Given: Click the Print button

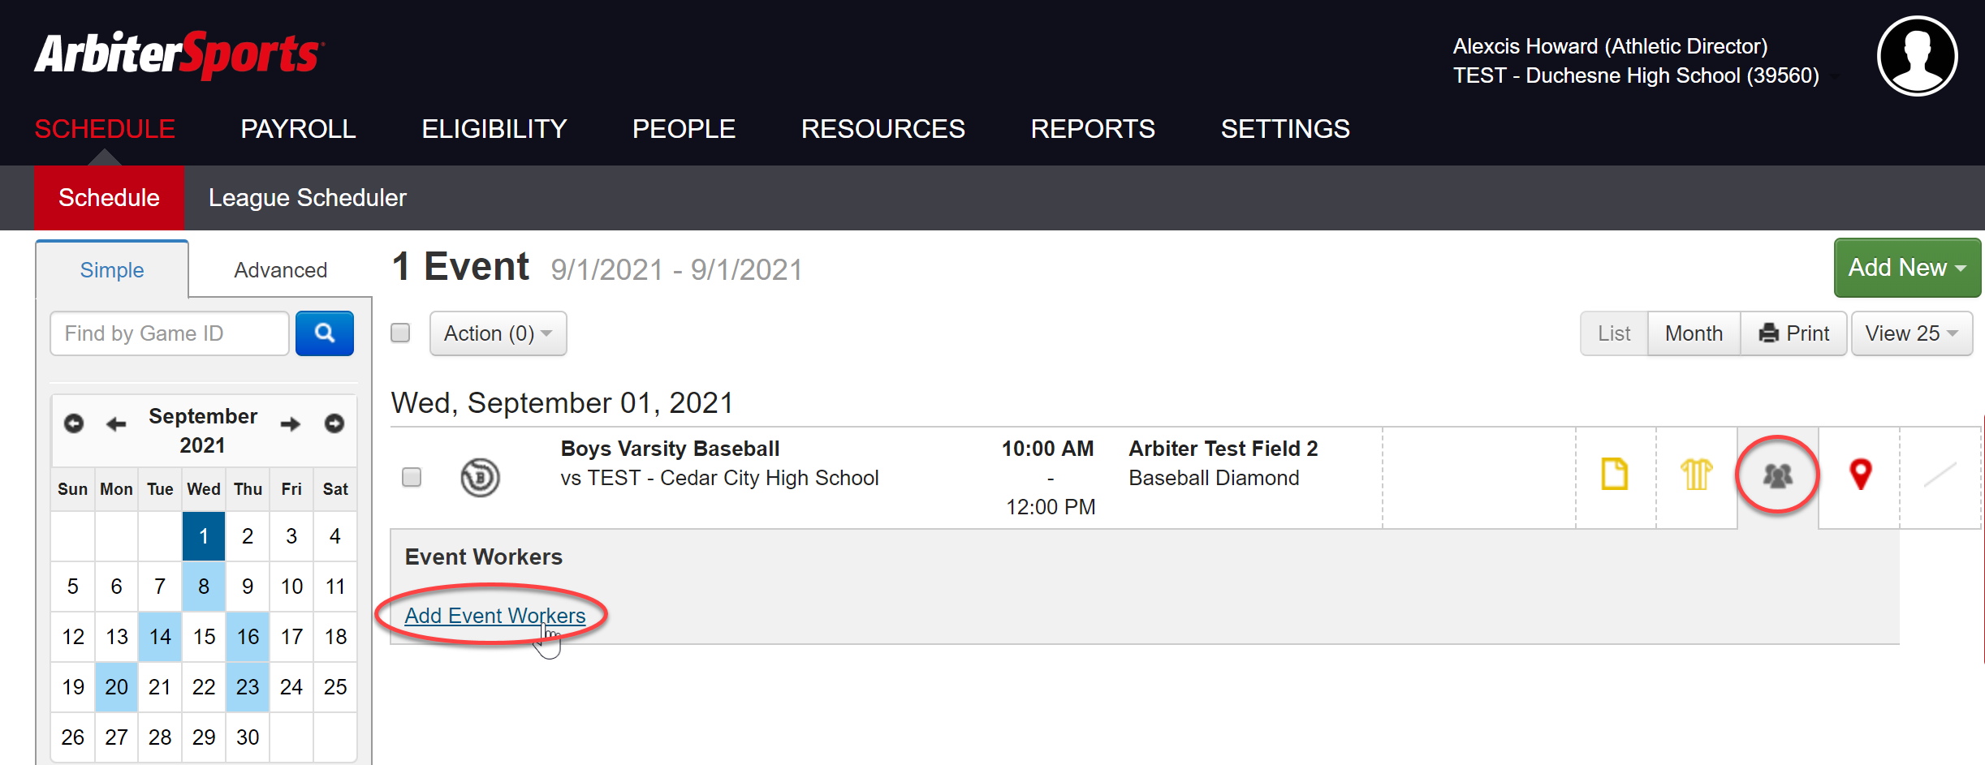Looking at the screenshot, I should coord(1793,333).
